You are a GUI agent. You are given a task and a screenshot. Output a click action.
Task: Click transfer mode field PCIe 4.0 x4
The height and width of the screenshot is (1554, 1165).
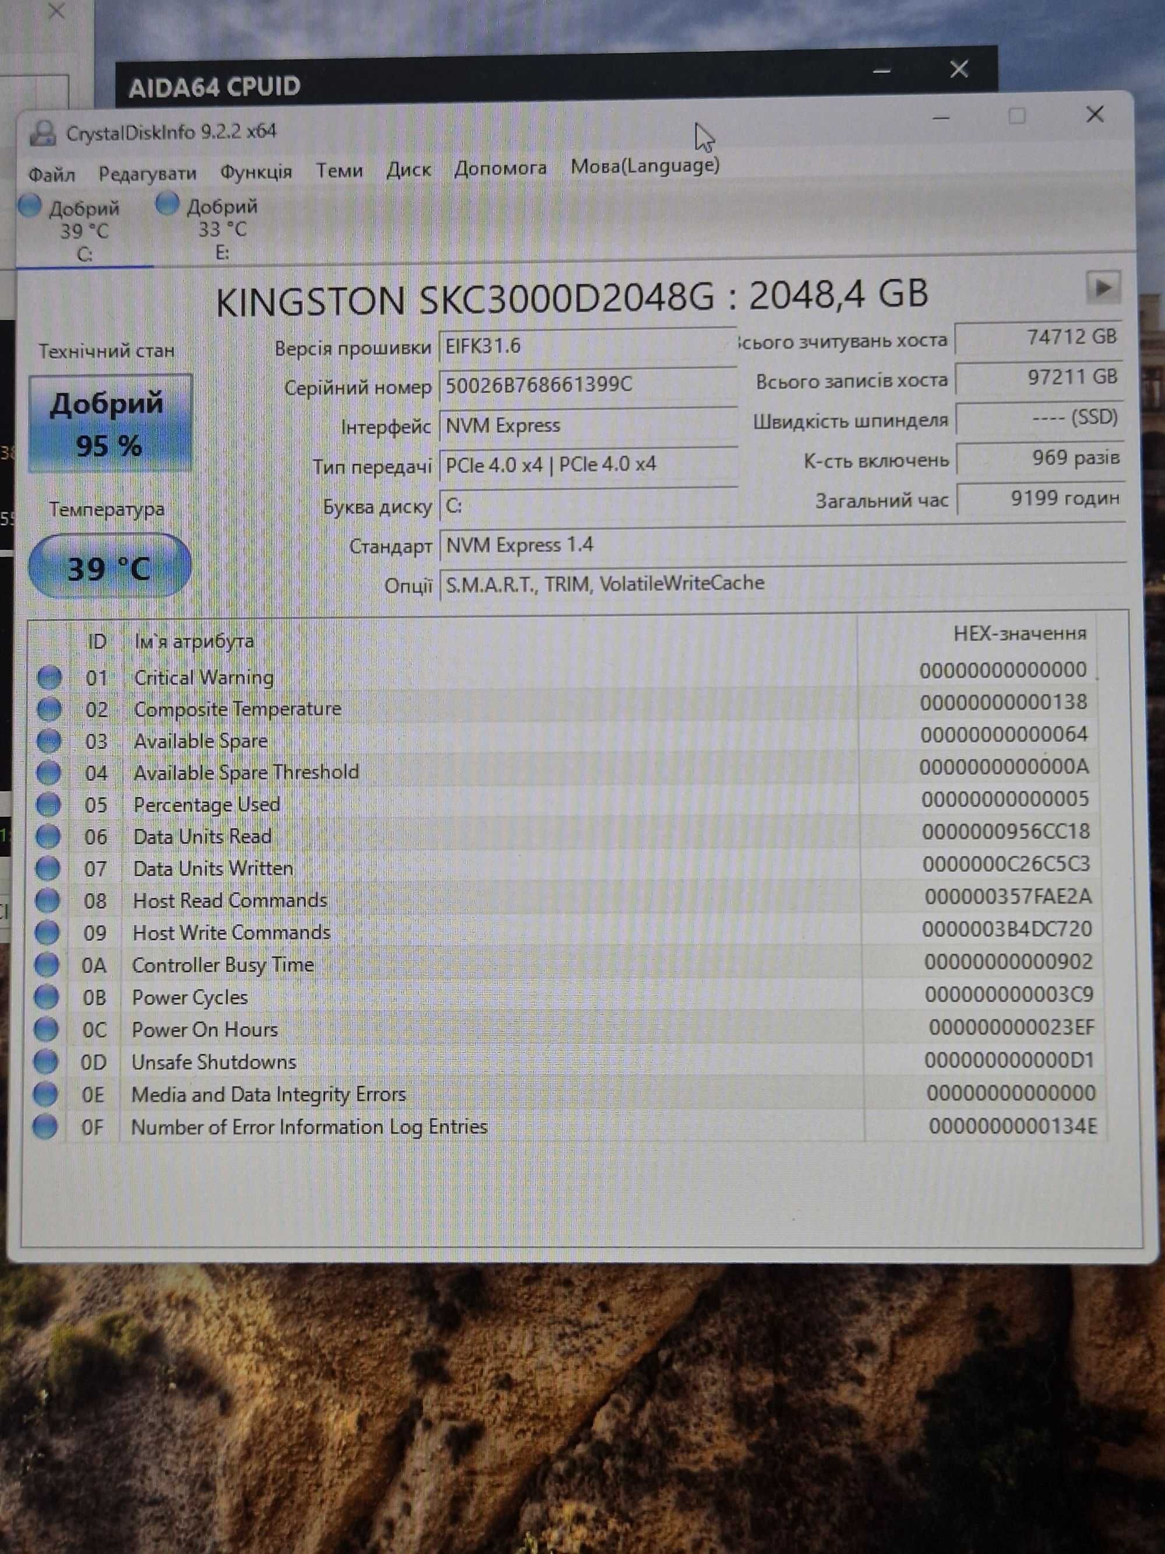pyautogui.click(x=588, y=465)
